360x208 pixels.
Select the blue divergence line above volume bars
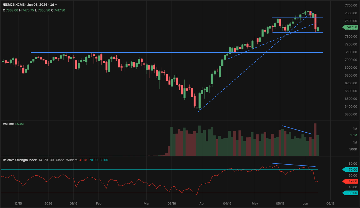tap(297, 130)
